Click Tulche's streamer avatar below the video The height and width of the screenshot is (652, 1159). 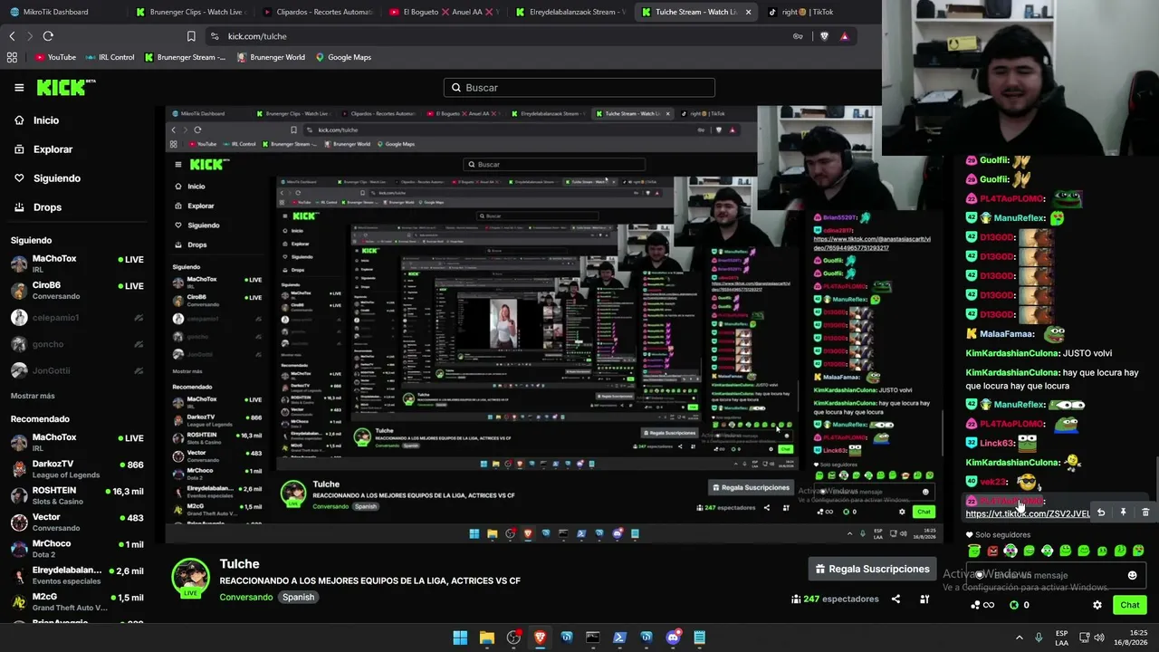click(191, 578)
